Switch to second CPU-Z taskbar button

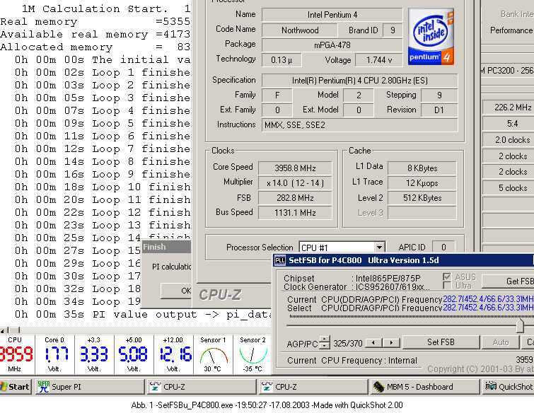[313, 387]
